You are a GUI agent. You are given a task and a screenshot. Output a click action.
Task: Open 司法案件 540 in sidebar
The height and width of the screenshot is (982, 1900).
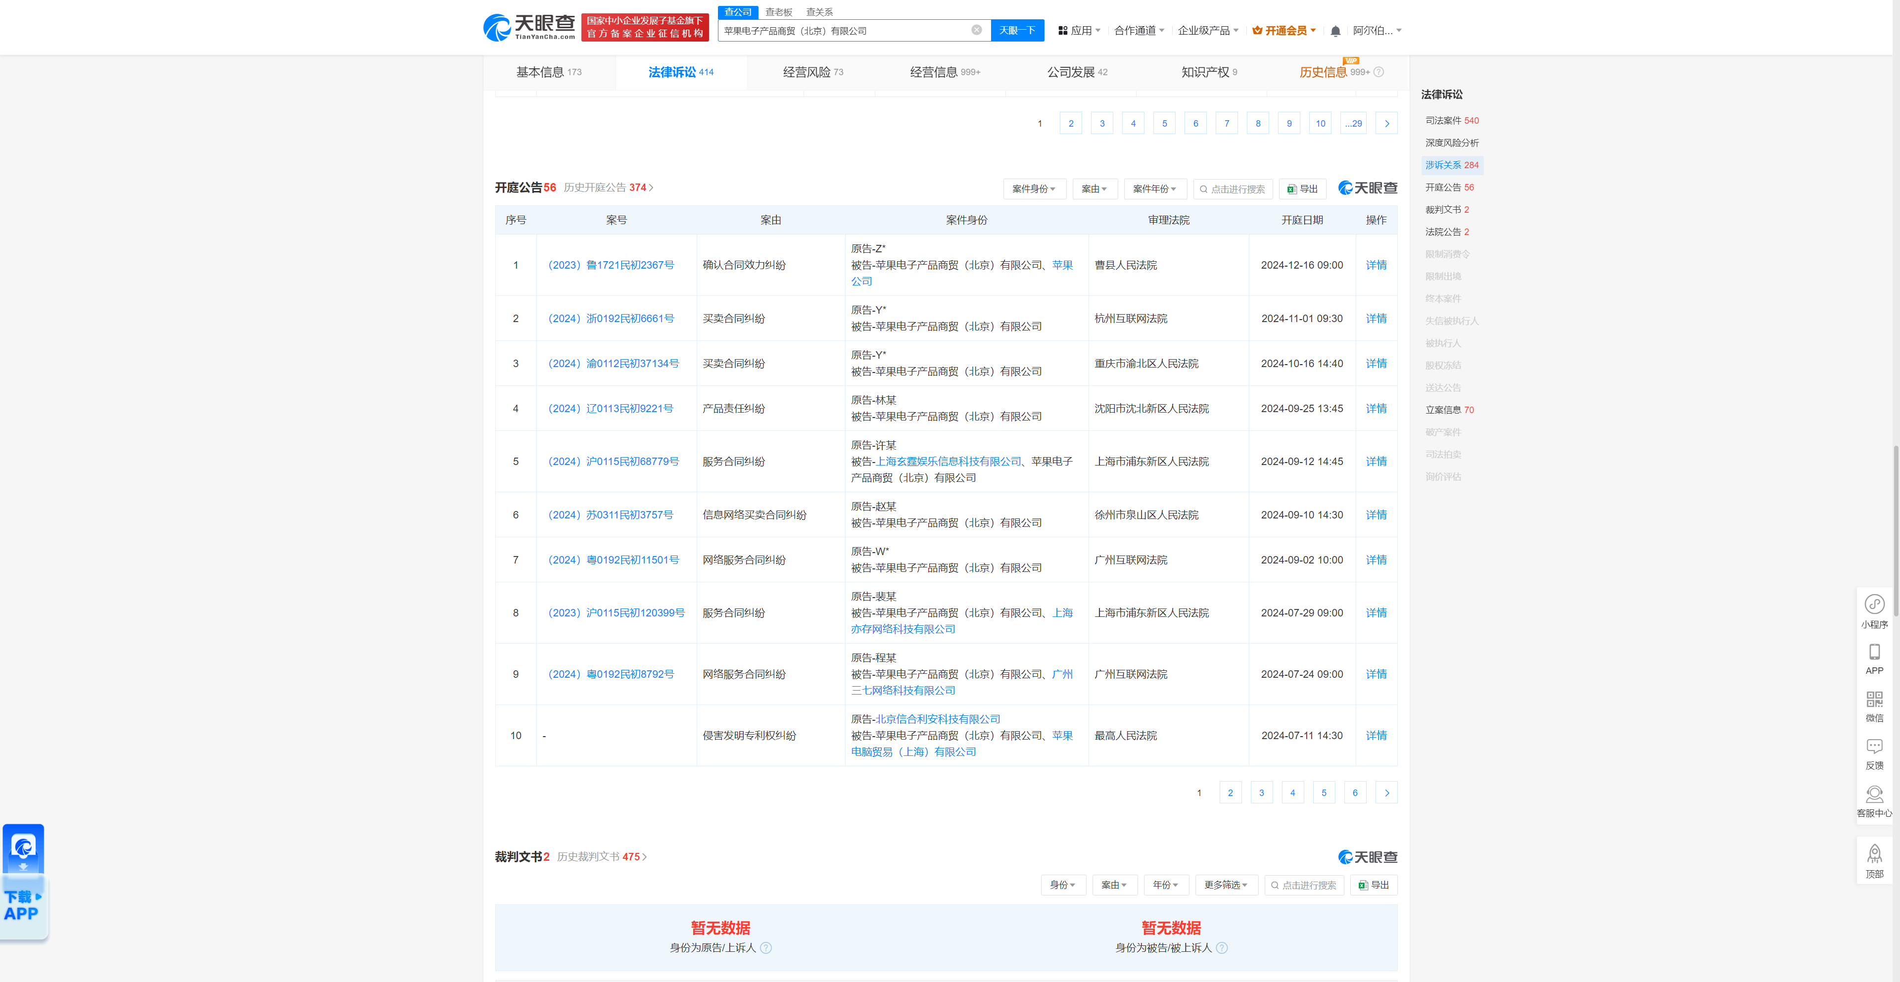pos(1452,121)
